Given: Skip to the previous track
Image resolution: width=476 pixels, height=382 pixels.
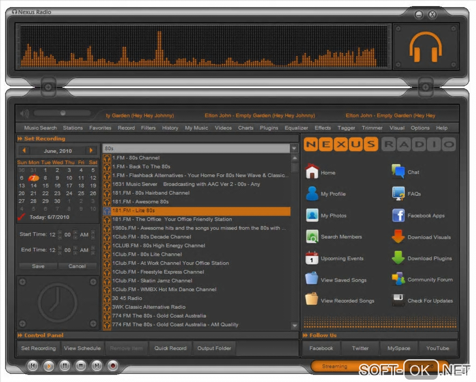Looking at the screenshot, I should (33, 366).
